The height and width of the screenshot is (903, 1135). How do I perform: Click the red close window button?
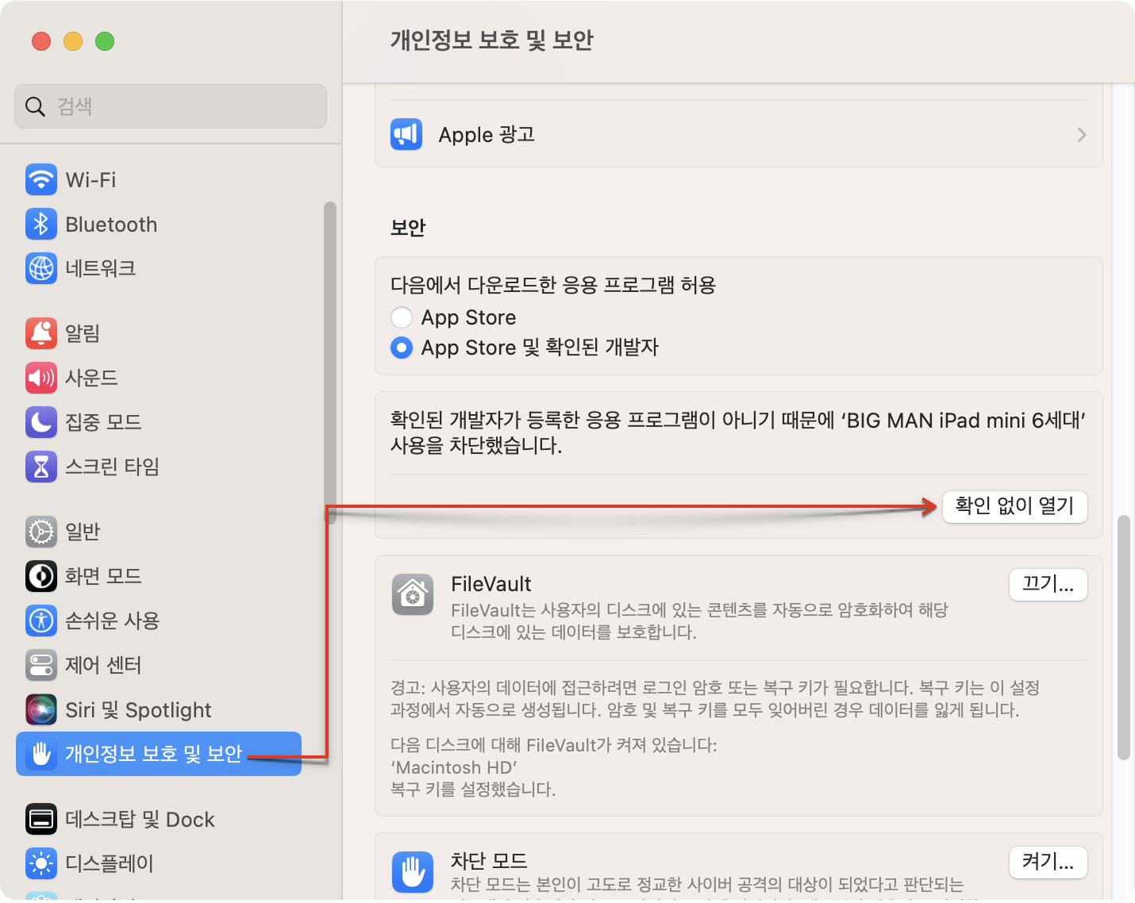pos(41,41)
